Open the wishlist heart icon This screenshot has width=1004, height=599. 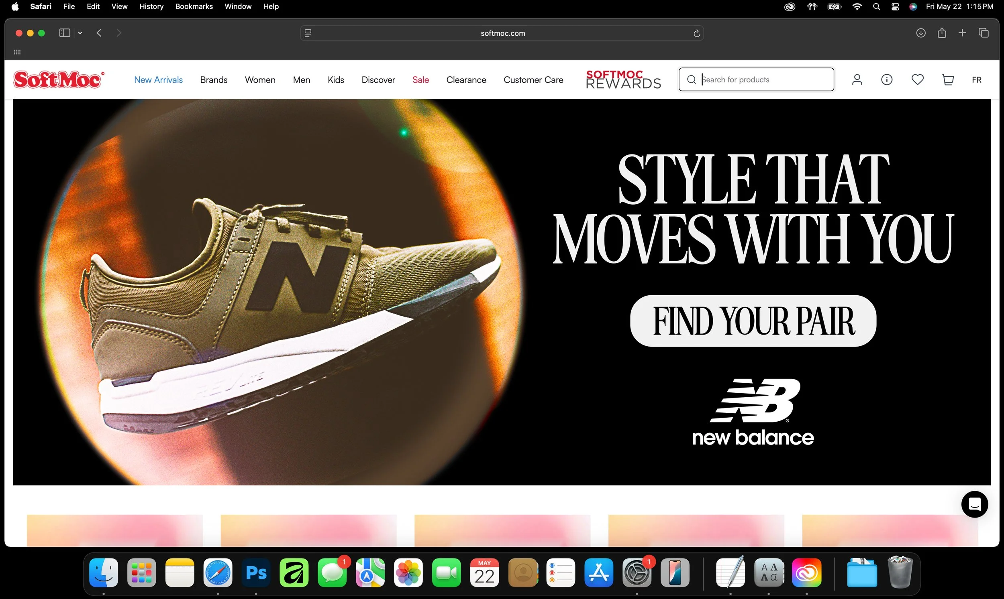(918, 79)
